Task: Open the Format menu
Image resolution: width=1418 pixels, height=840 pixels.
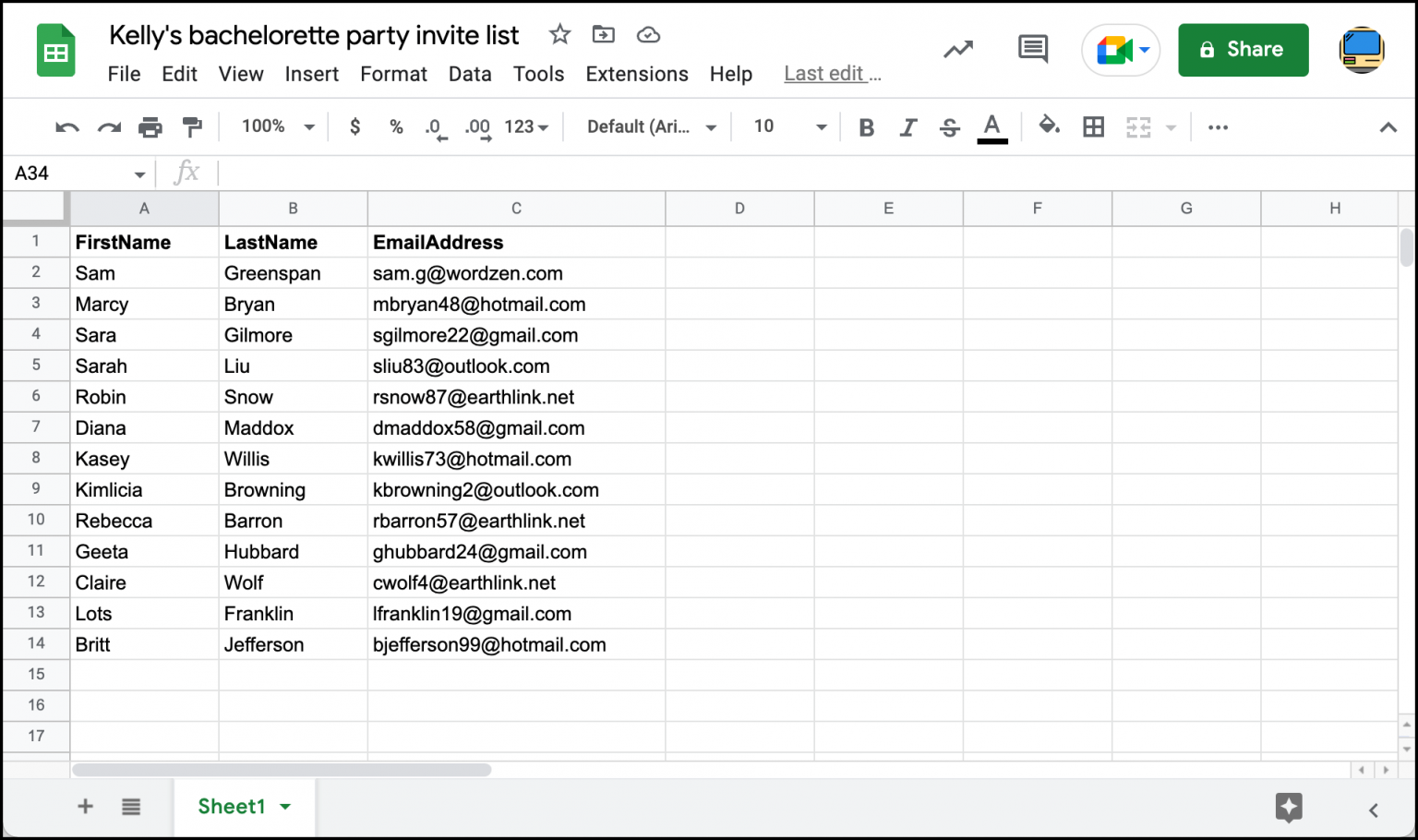Action: click(393, 74)
